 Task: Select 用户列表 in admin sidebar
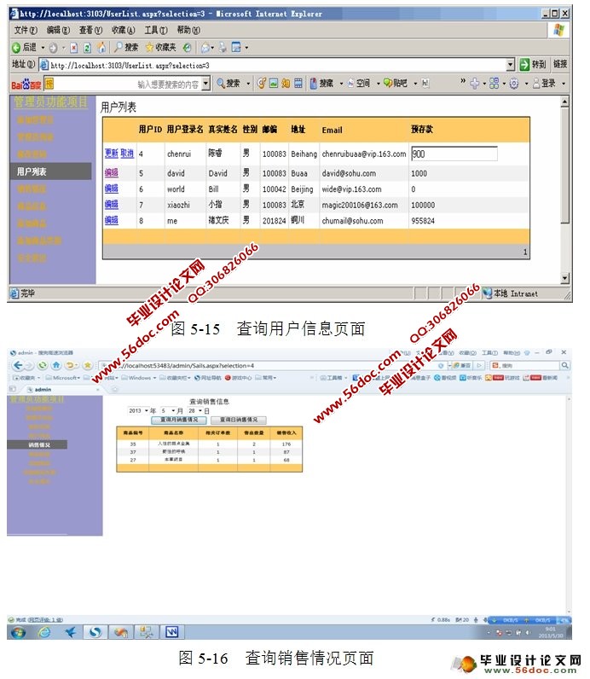pos(50,171)
